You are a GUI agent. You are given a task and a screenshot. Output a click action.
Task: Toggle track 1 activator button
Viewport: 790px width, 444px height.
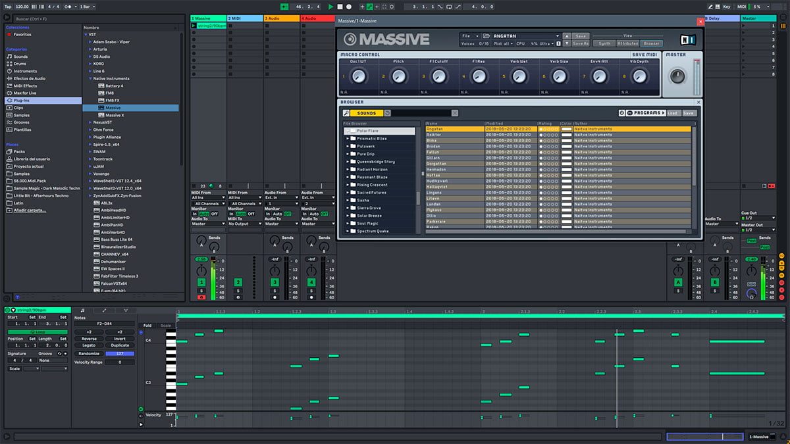tap(201, 282)
